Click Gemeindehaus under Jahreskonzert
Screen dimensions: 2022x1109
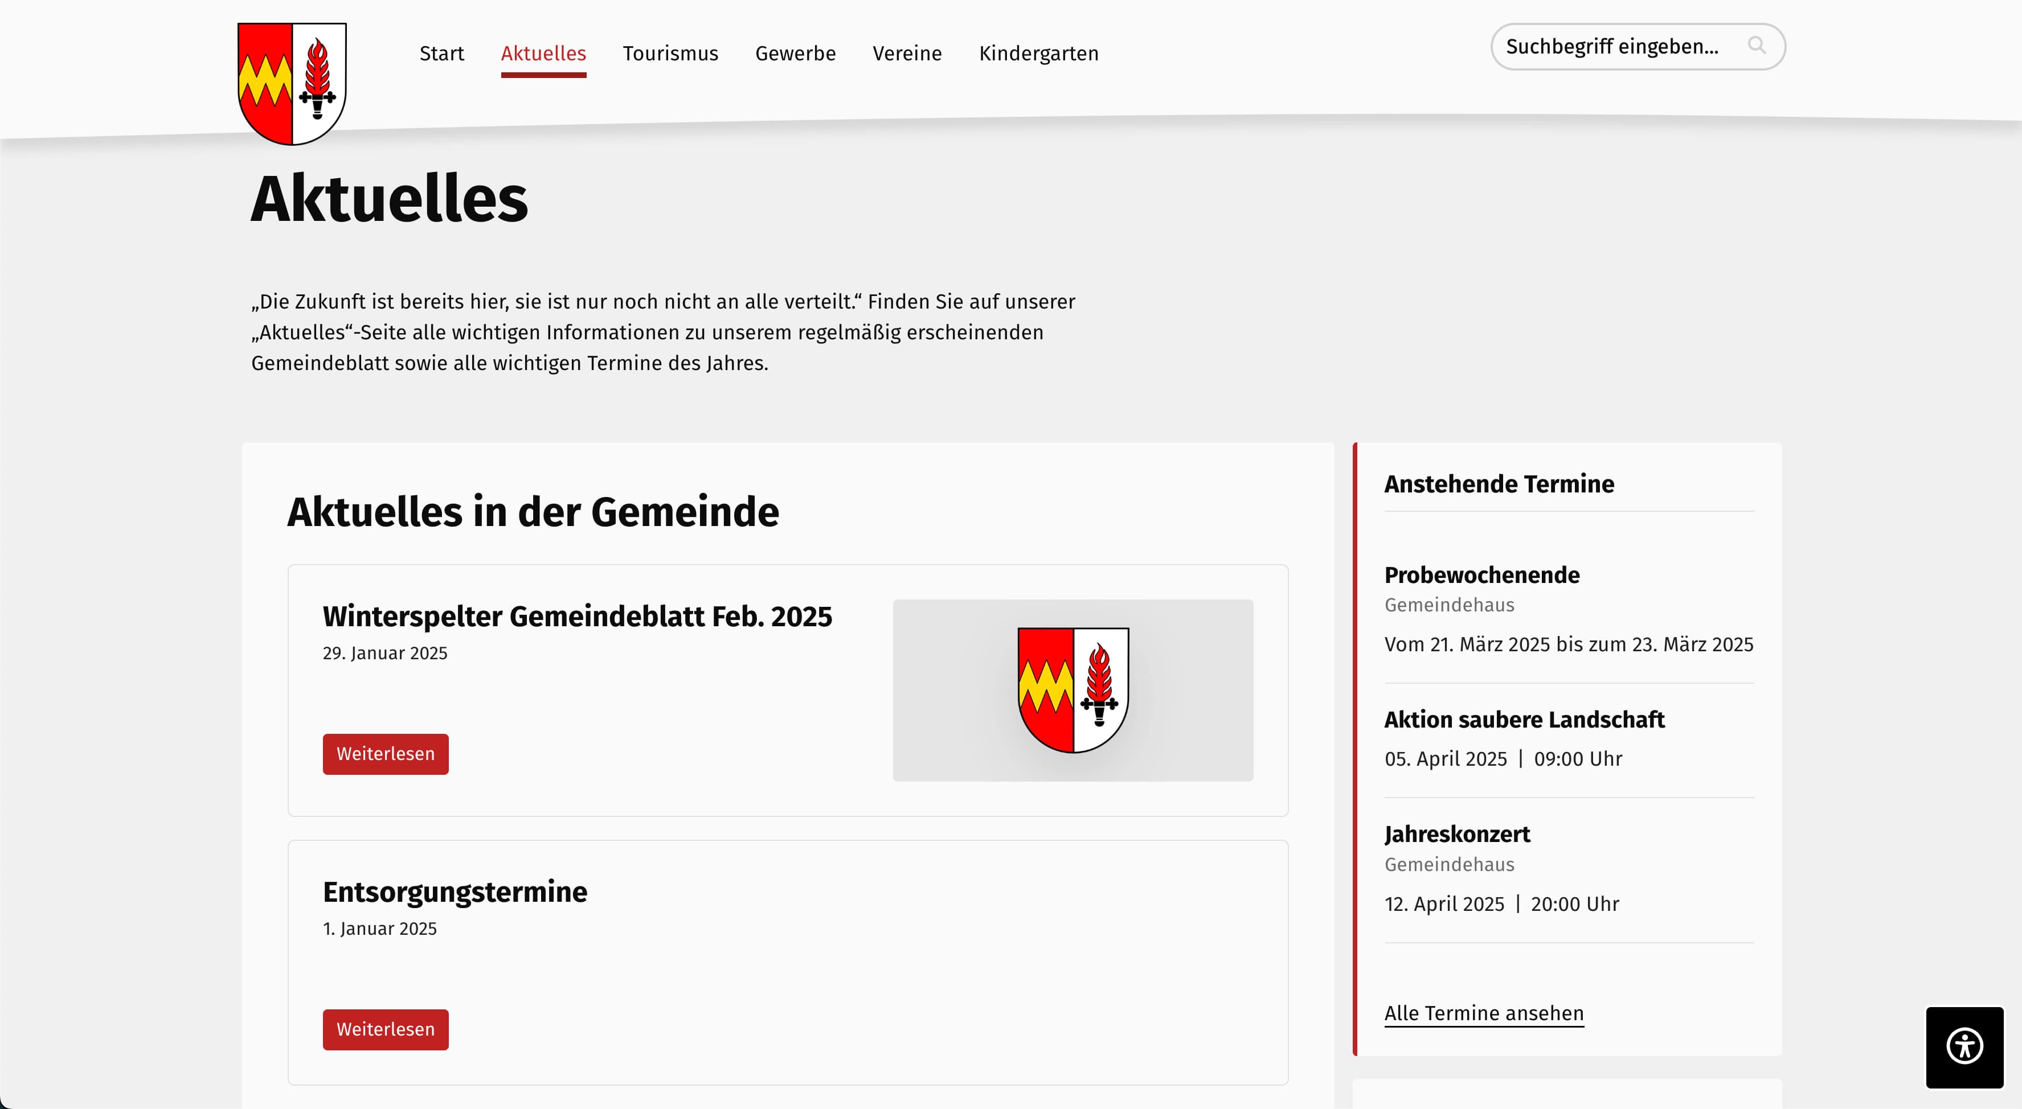pyautogui.click(x=1449, y=864)
